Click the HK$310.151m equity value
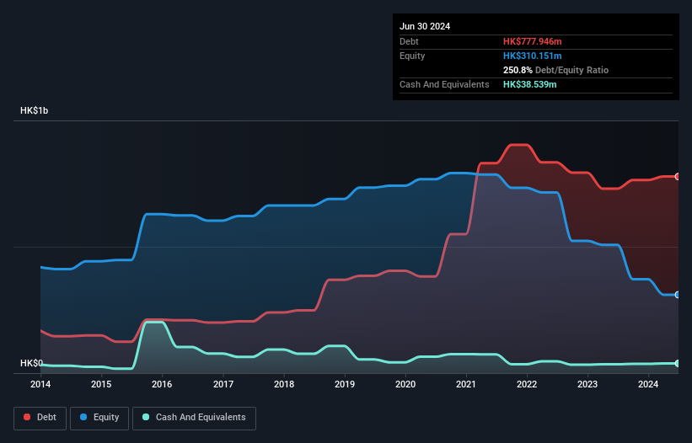 [x=532, y=56]
